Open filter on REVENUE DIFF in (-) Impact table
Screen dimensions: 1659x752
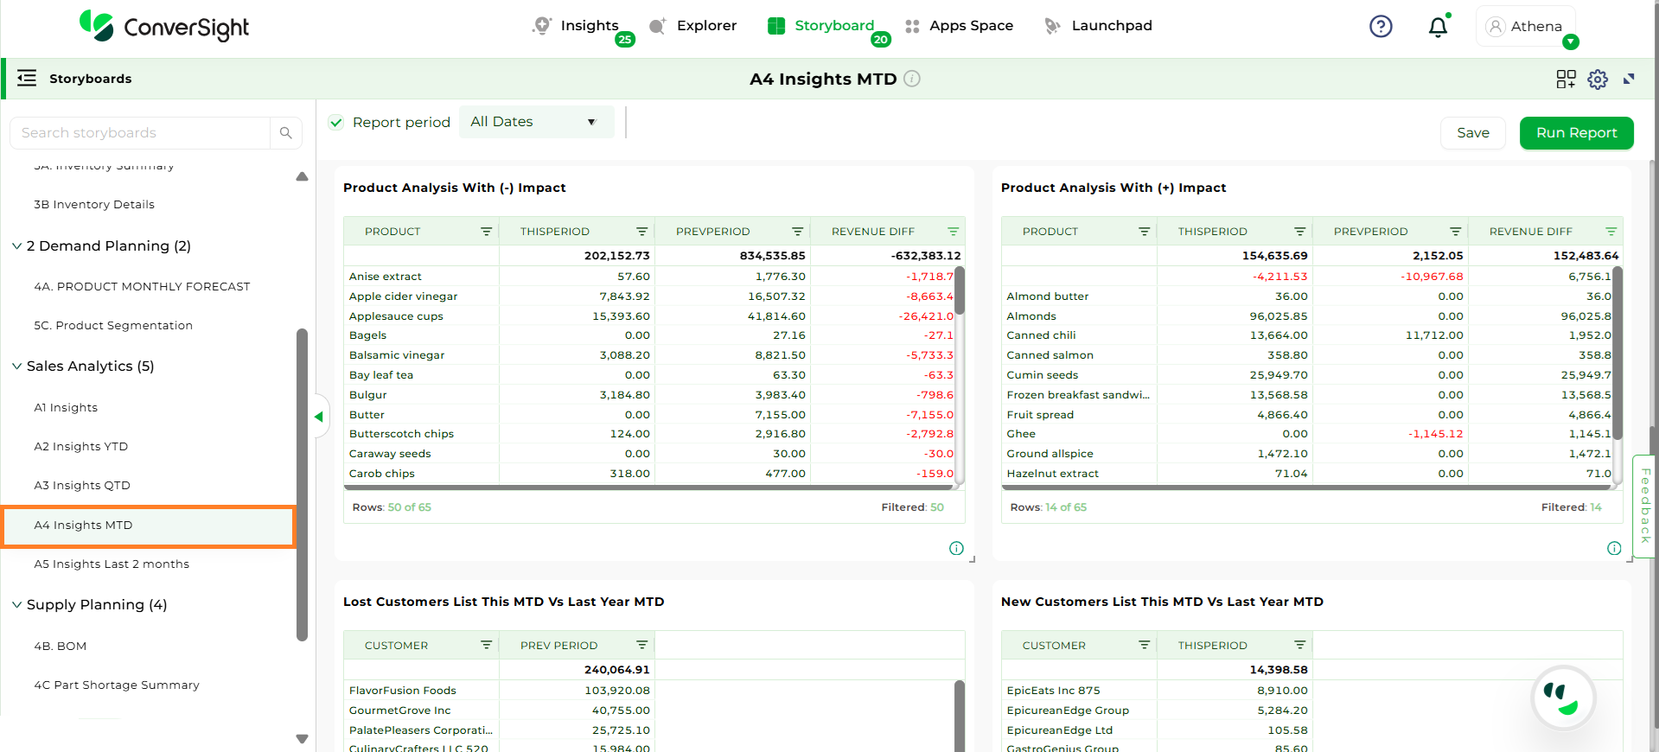(x=953, y=232)
